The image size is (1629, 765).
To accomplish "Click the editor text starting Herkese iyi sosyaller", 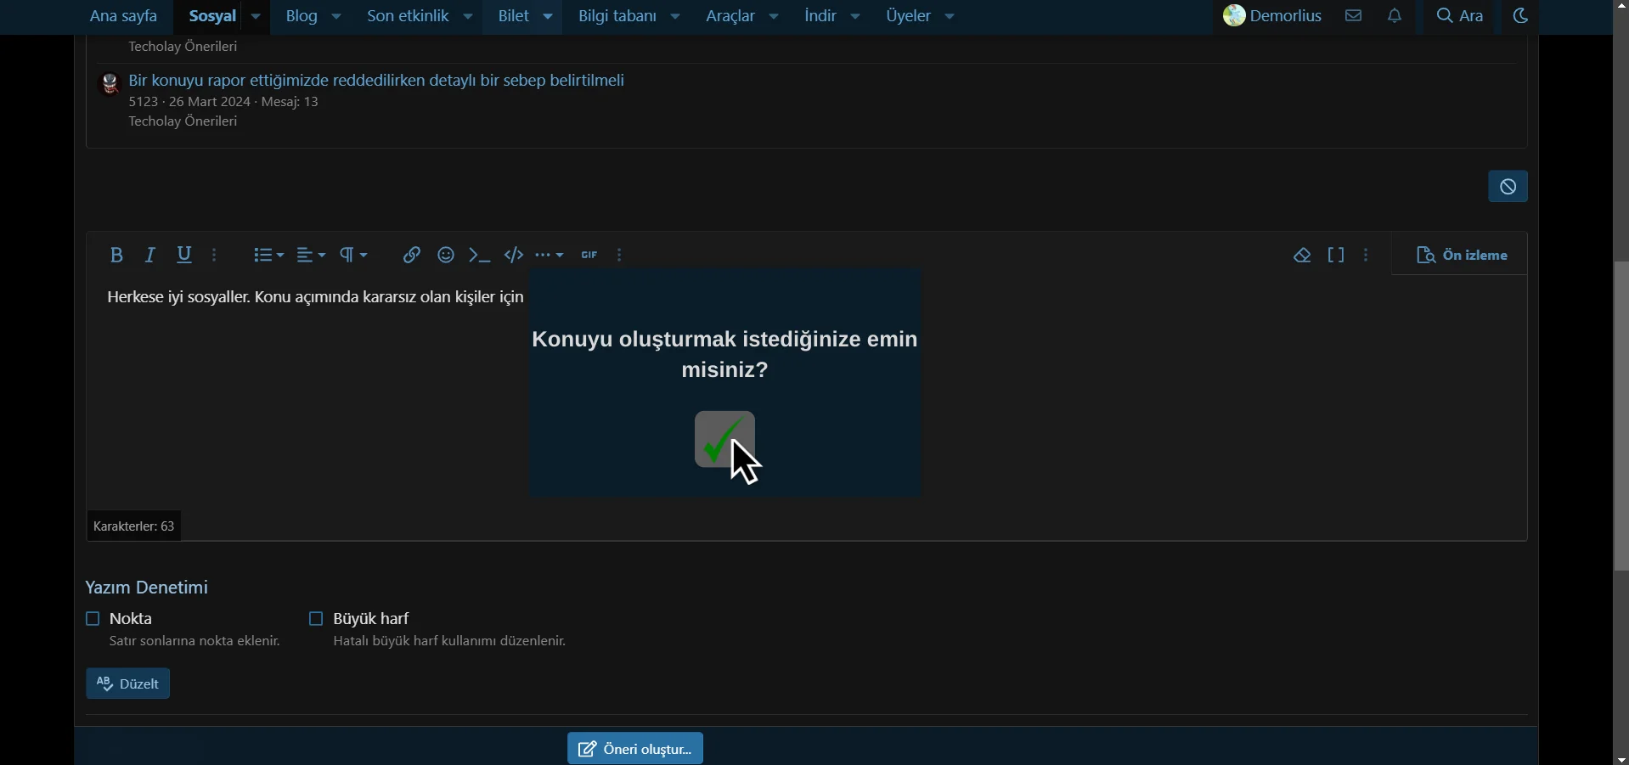I will [x=315, y=298].
